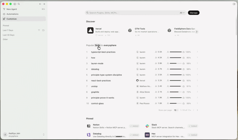Expand the Older section
This screenshot has height=140, width=238.
(5, 39)
